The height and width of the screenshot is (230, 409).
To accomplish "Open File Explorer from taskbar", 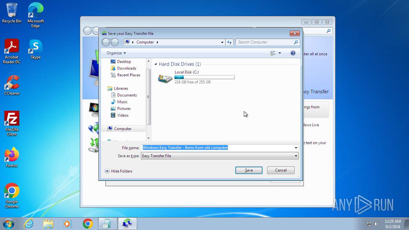I will 48,224.
